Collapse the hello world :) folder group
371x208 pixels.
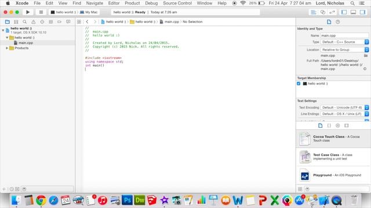(7, 38)
